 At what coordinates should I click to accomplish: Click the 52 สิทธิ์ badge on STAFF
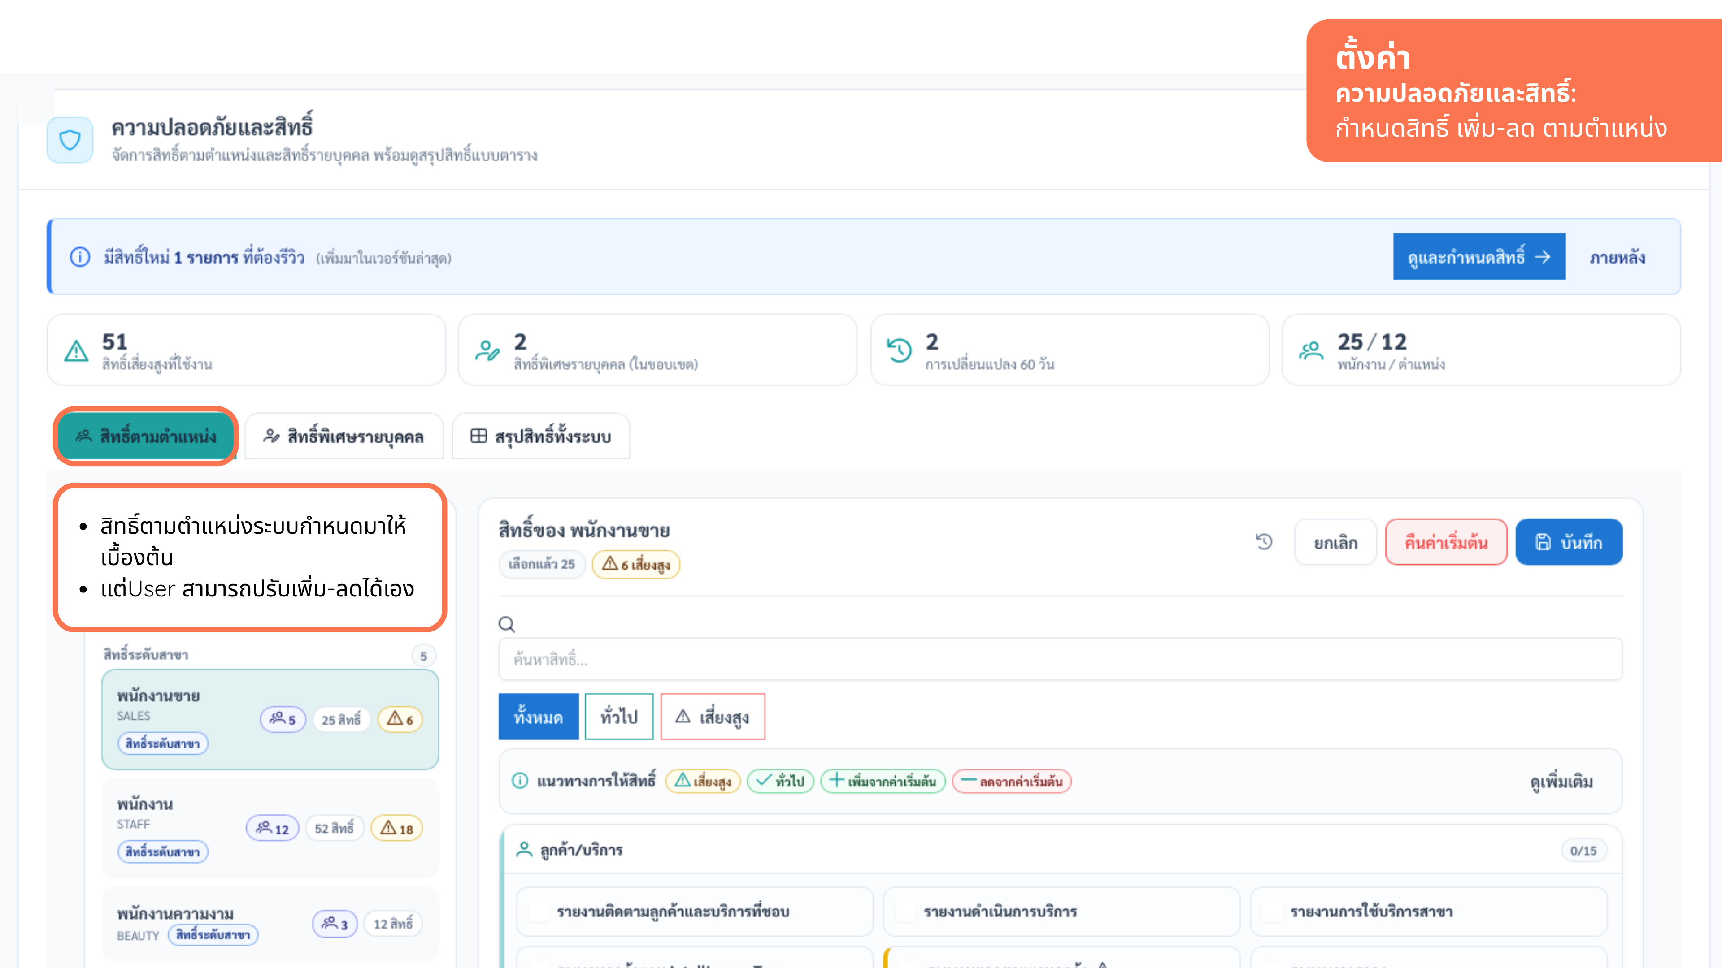click(x=334, y=828)
